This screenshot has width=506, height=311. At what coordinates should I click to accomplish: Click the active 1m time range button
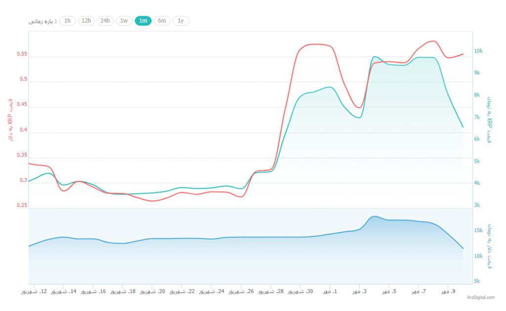tap(143, 21)
